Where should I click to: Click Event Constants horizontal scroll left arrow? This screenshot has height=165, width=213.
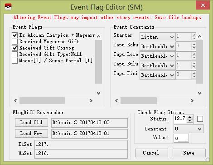tap(116, 100)
